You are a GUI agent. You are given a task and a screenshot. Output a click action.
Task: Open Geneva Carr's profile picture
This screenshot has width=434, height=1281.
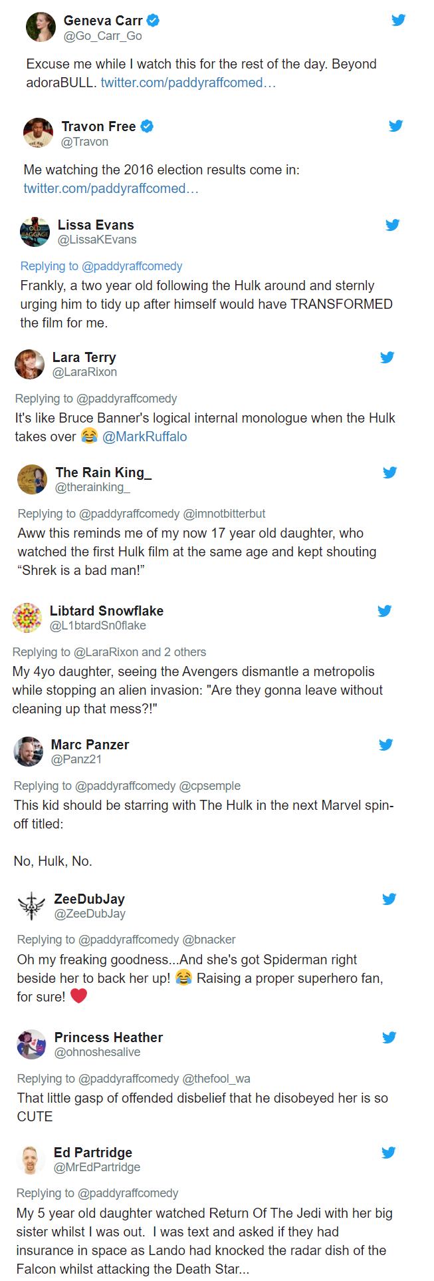[41, 27]
